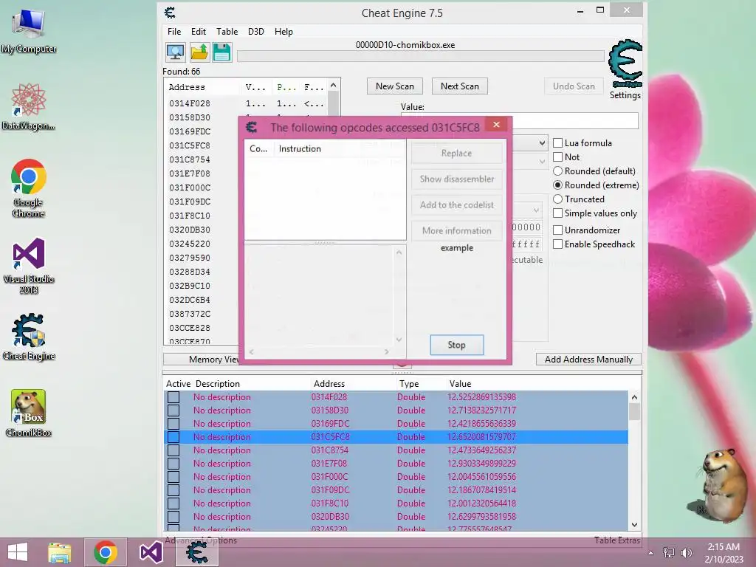The width and height of the screenshot is (756, 567).
Task: Show hidden tray icons arrow
Action: coord(651,553)
